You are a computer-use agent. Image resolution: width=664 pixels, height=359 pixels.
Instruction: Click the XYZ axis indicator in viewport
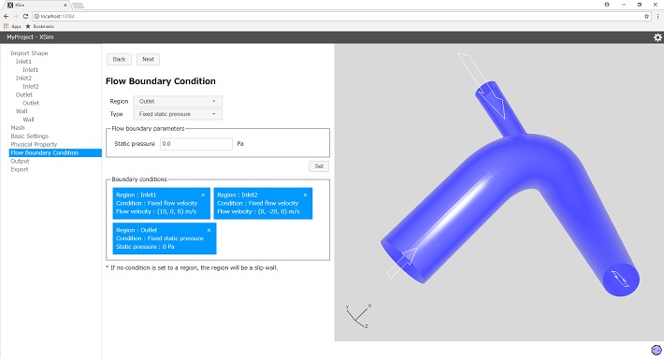click(358, 316)
